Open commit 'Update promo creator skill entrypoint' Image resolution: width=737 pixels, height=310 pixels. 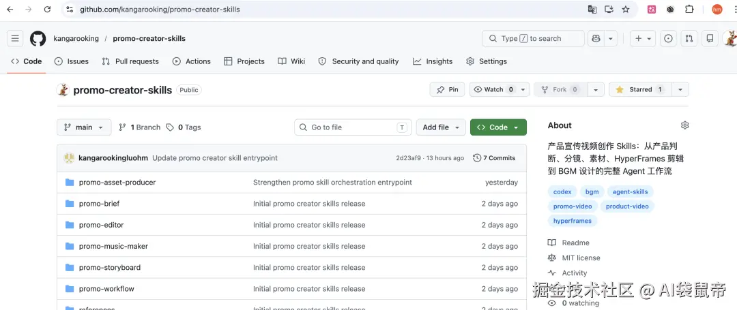tap(215, 158)
